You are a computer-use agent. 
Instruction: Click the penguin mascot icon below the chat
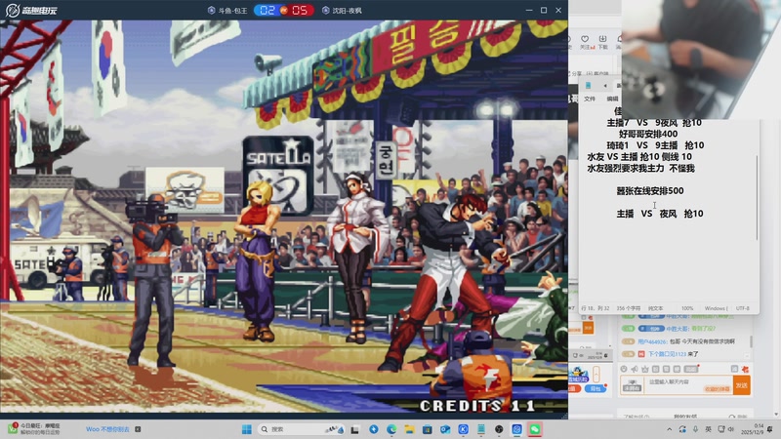point(579,375)
